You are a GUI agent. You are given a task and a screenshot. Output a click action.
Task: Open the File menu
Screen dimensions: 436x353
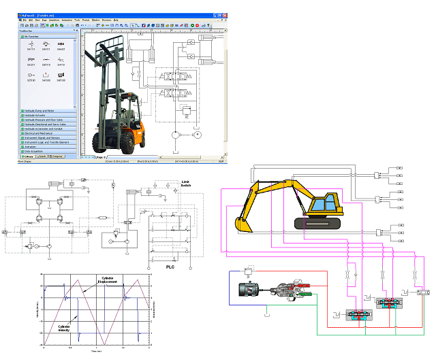tap(23, 20)
